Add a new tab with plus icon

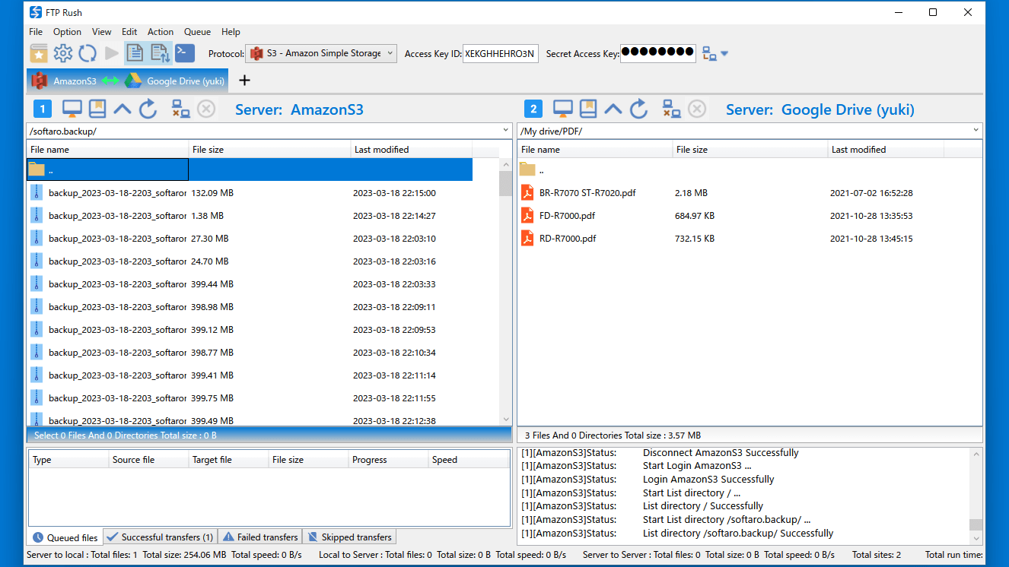tap(244, 81)
